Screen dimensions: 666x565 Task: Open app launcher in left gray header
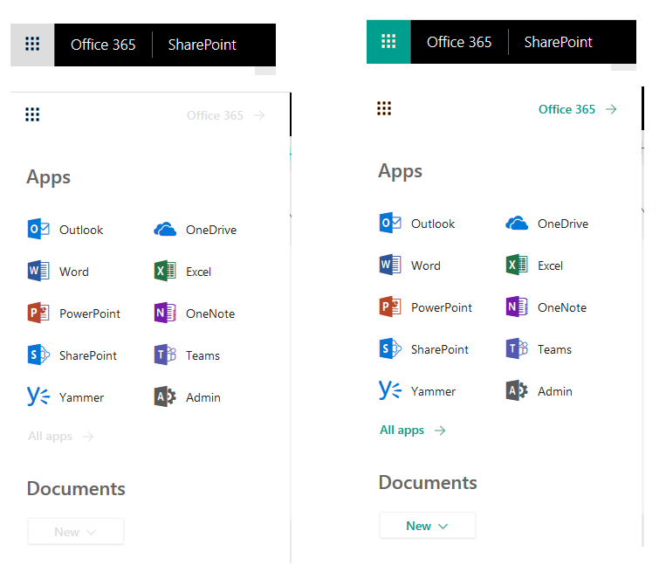coord(32,45)
